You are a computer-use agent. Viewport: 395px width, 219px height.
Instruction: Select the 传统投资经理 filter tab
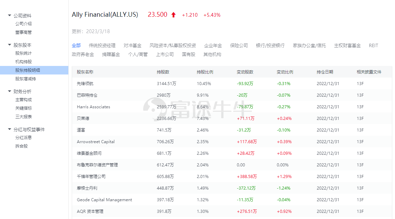click(102, 46)
